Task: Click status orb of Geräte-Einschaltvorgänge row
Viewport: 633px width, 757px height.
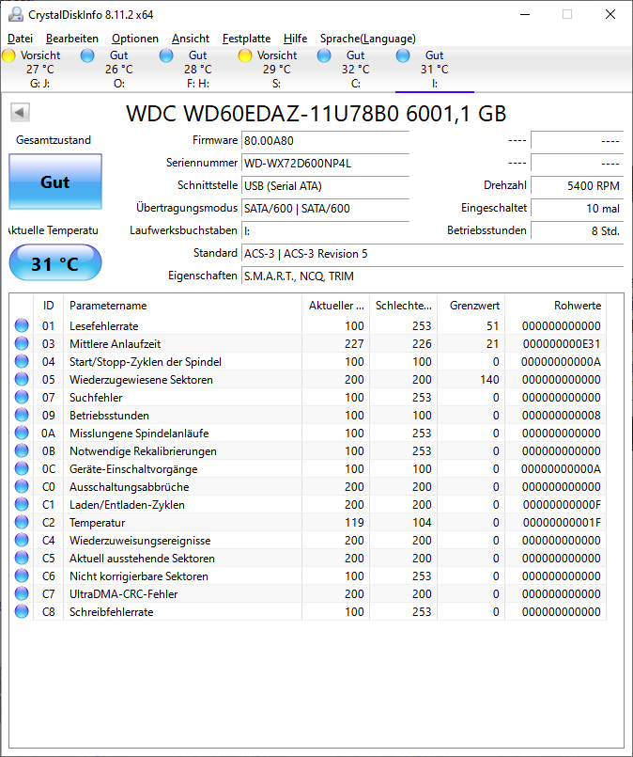Action: pyautogui.click(x=22, y=469)
